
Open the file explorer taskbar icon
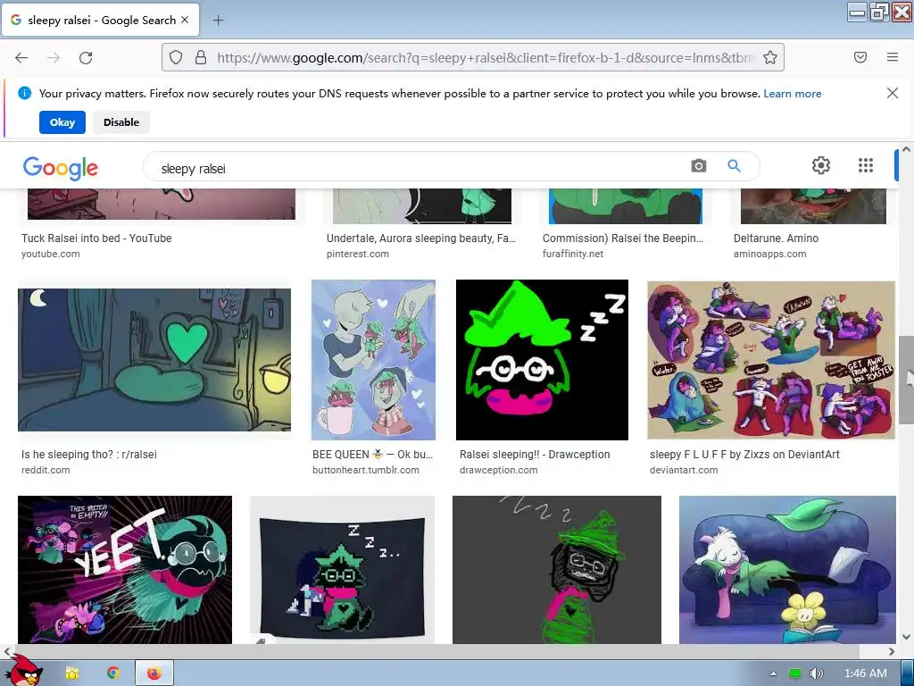(72, 673)
